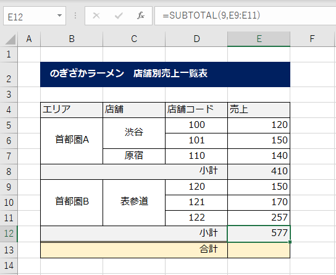Click the blue title banner cell
The height and width of the screenshot is (275, 336).
pyautogui.click(x=165, y=74)
